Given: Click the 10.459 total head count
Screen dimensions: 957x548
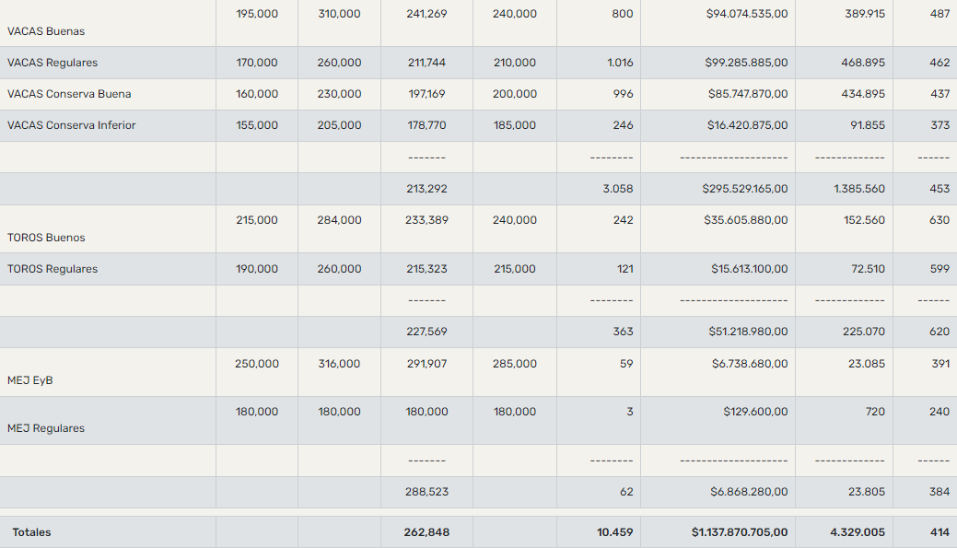Looking at the screenshot, I should 614,532.
